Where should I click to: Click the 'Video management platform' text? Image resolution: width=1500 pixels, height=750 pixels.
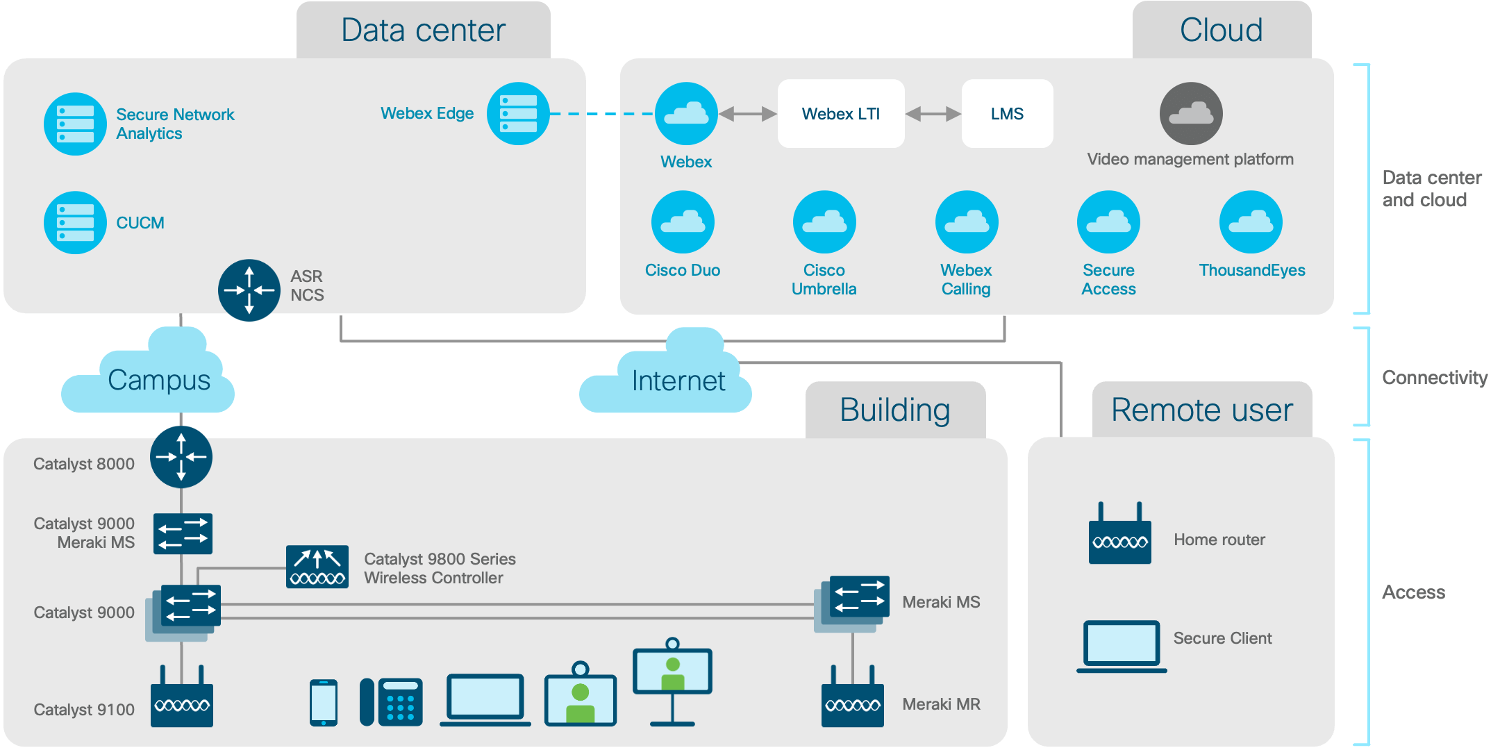[x=1190, y=159]
